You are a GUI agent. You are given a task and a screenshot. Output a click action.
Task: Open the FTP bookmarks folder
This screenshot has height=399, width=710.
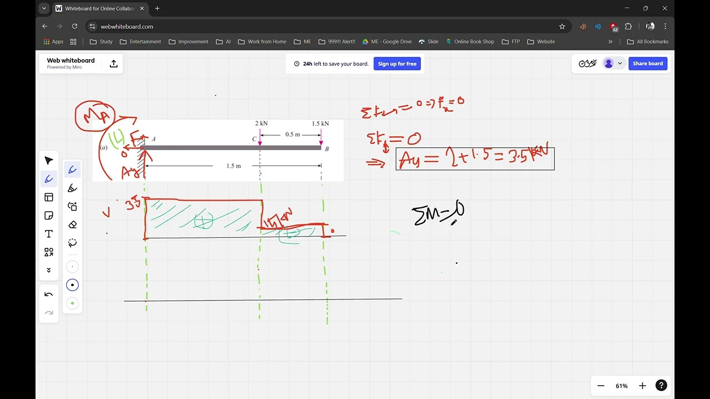[510, 42]
